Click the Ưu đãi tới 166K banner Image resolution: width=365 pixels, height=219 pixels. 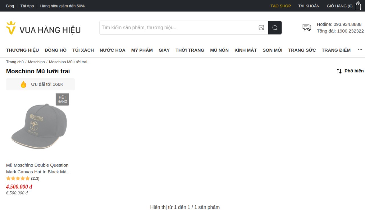coord(40,84)
